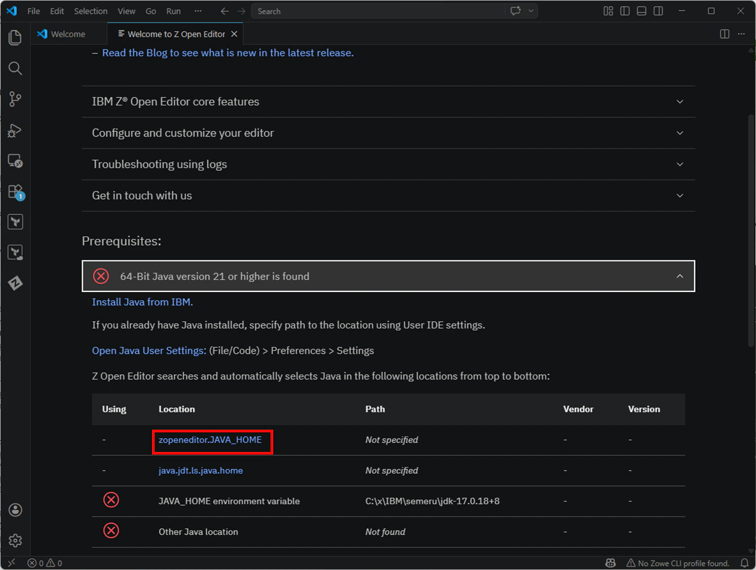Open the editor More Actions ellipsis
The image size is (756, 570).
(x=741, y=34)
